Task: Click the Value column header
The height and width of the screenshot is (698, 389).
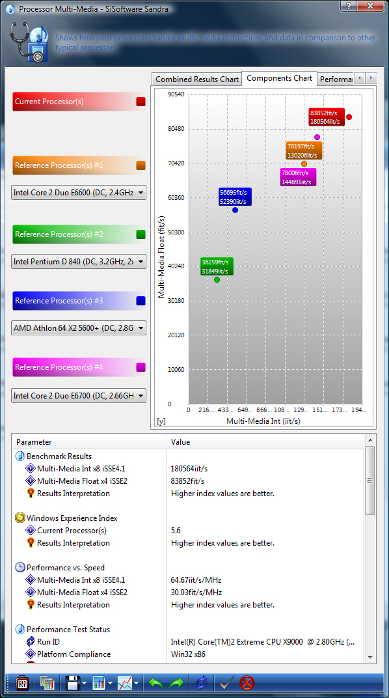Action: click(265, 442)
